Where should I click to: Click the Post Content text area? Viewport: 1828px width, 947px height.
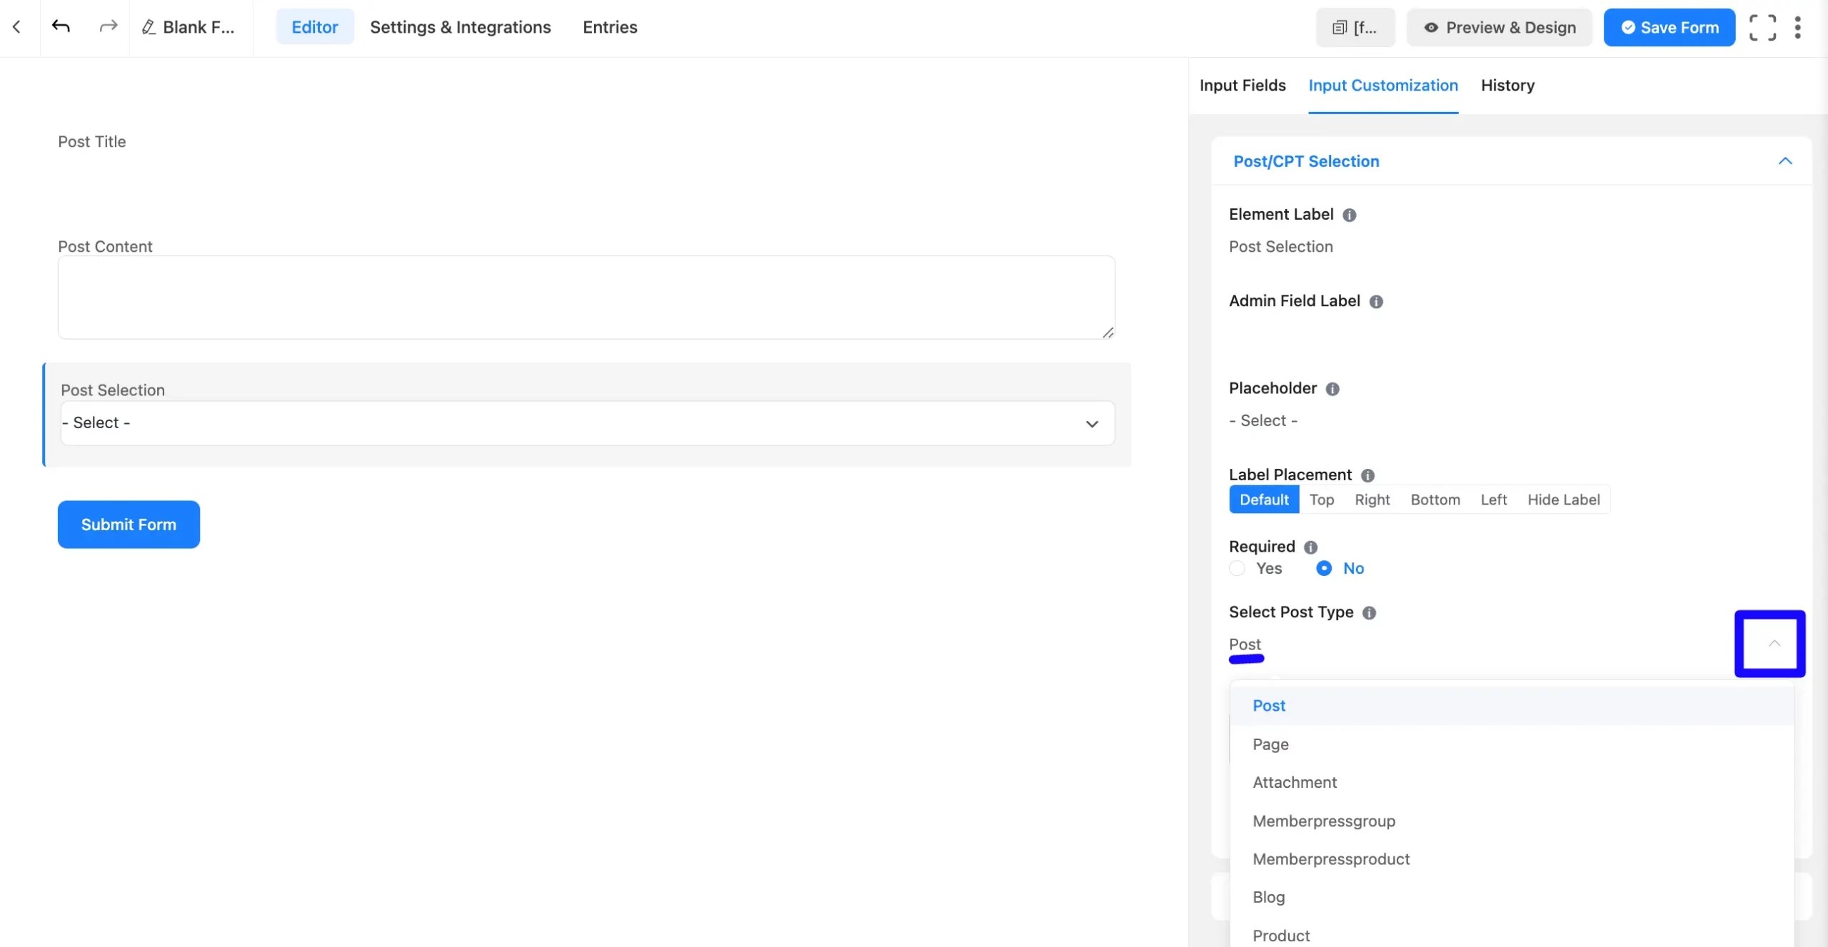click(586, 298)
